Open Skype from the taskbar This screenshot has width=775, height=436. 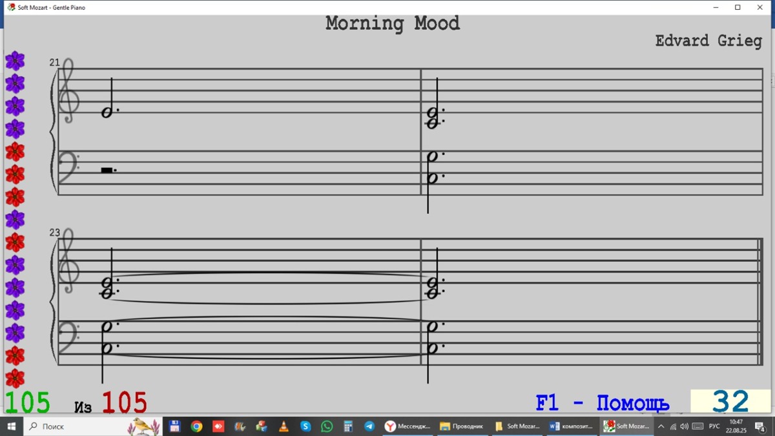305,426
